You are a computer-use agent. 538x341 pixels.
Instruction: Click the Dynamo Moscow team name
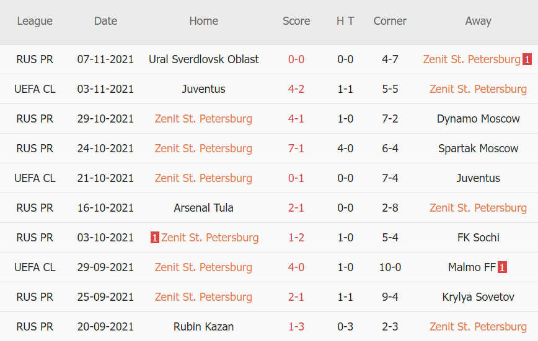coord(478,119)
